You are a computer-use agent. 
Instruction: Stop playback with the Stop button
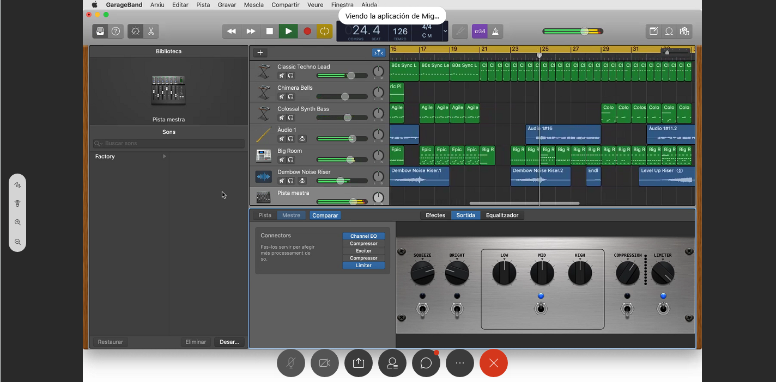point(270,31)
